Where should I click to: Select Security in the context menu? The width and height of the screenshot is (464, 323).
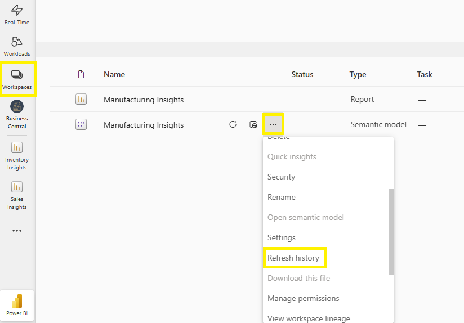point(282,177)
